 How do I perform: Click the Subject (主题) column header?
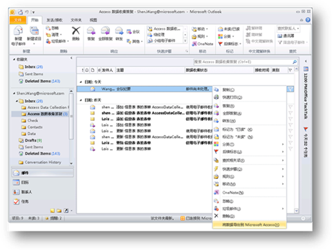pos(150,70)
